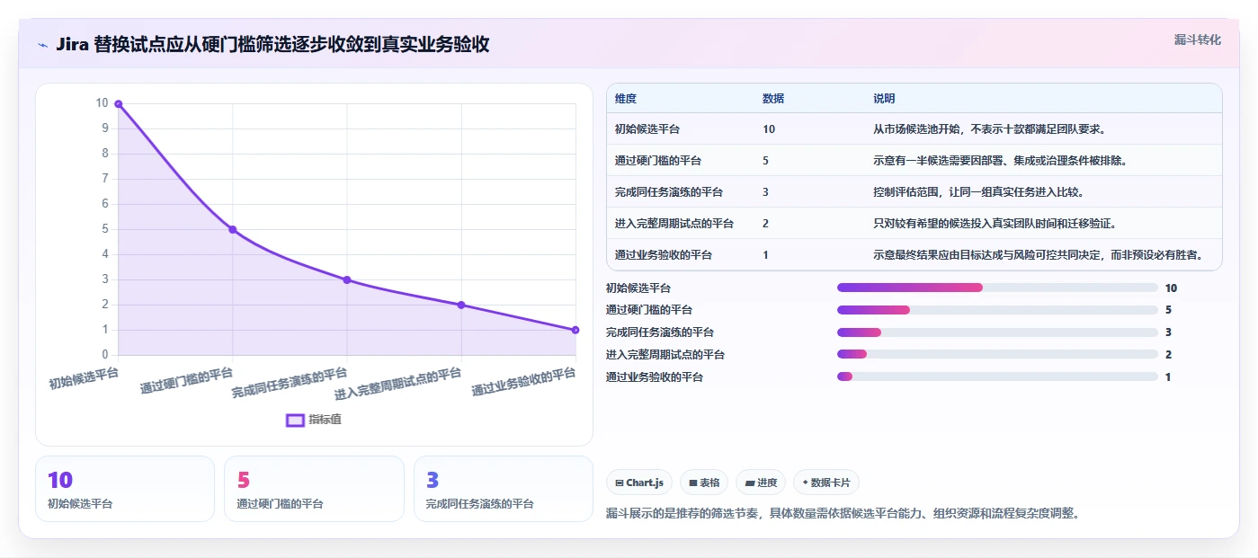Screen dimensions: 1258x558
Task: Open the stat card showing 5
Action: click(x=314, y=489)
